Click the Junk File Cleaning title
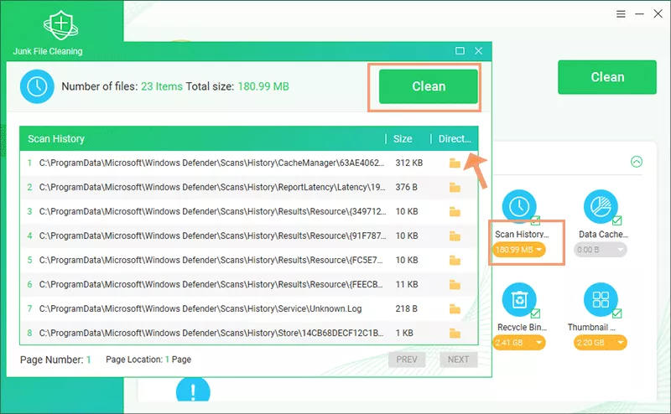Image resolution: width=671 pixels, height=414 pixels. point(48,51)
